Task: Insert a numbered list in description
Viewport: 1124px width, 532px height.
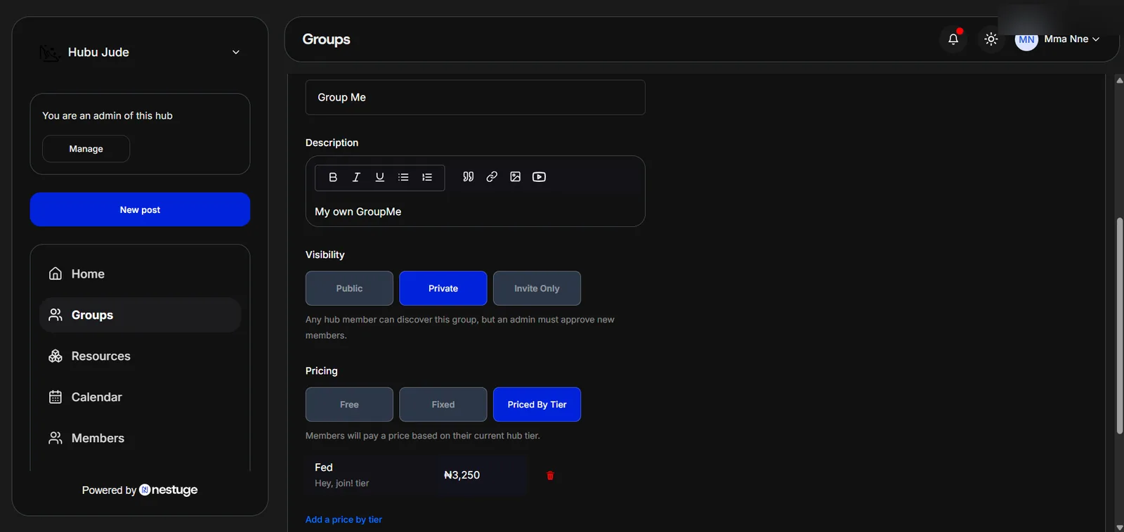Action: click(427, 177)
